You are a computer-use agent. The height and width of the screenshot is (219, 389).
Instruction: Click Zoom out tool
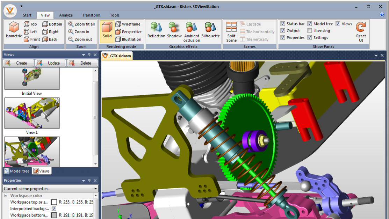80,39
